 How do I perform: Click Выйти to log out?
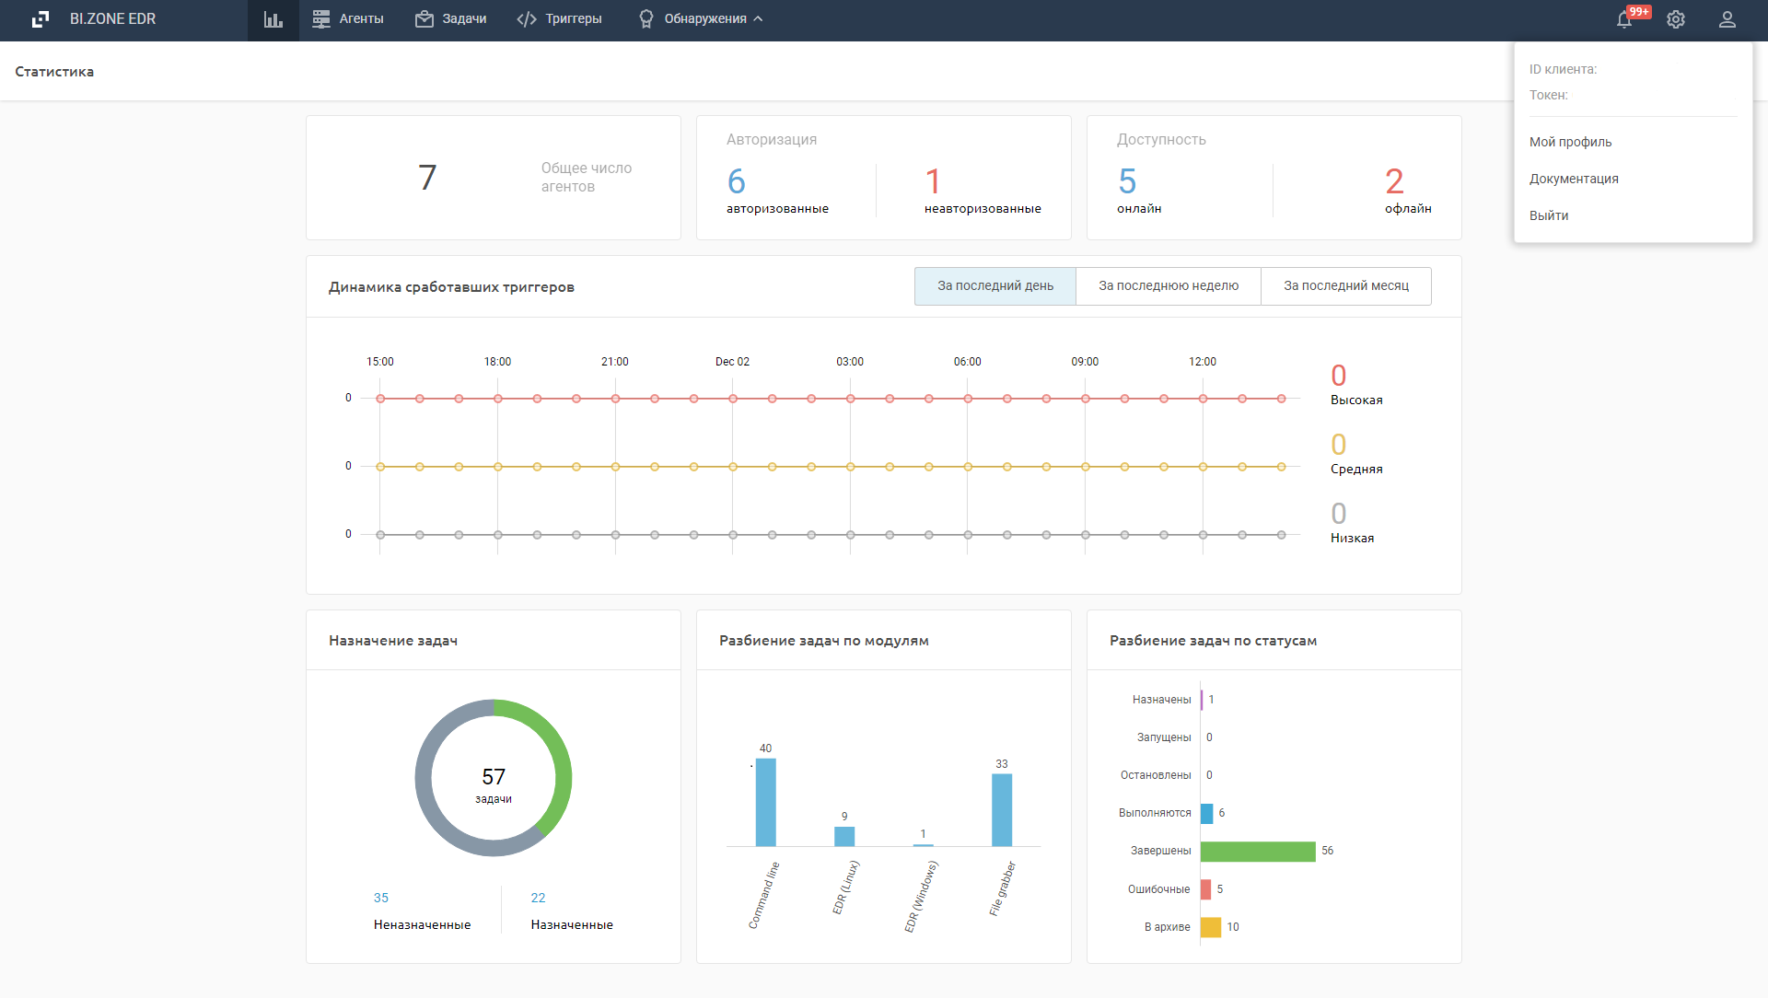click(1549, 215)
